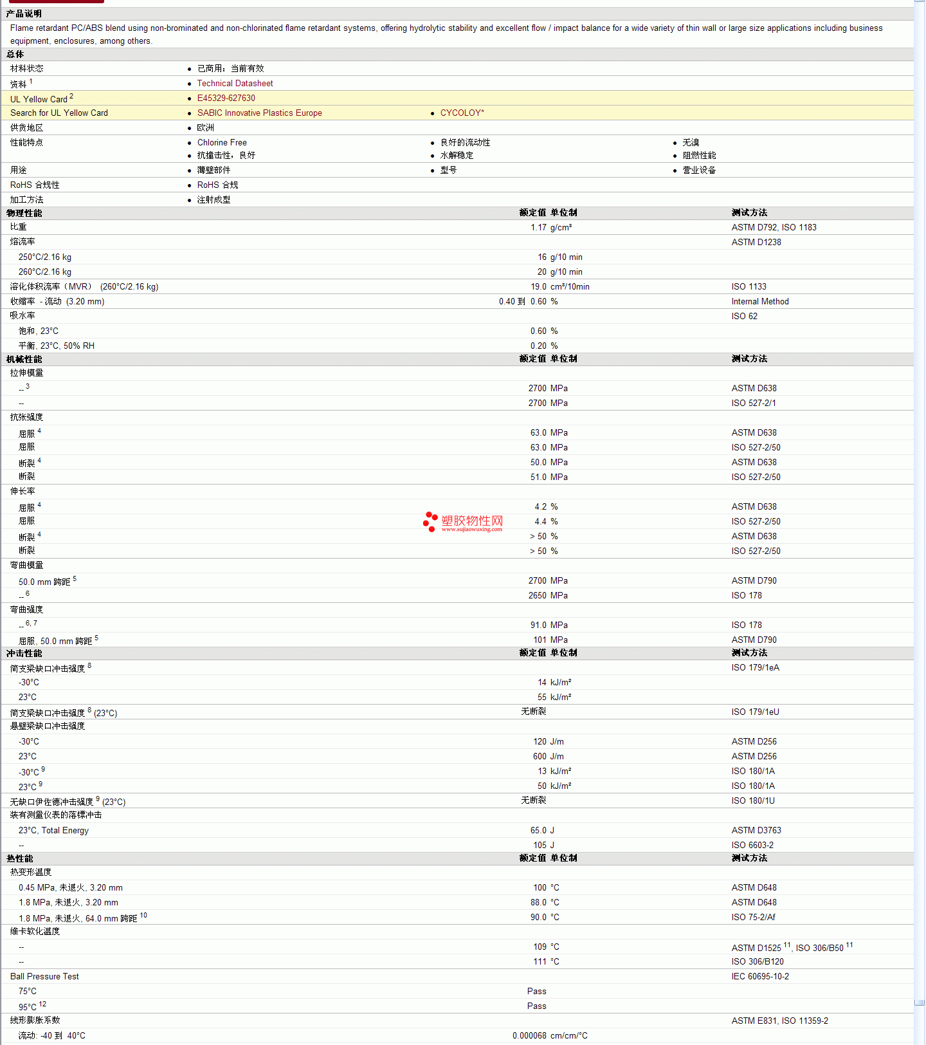926x1045 pixels.
Task: Click SABIC Innovative Plastics Europe link
Action: click(259, 113)
